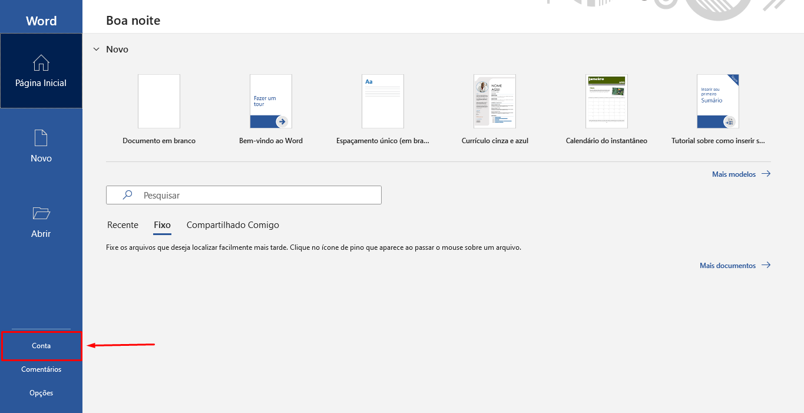804x413 pixels.
Task: Open the Conta account page
Action: 41,346
